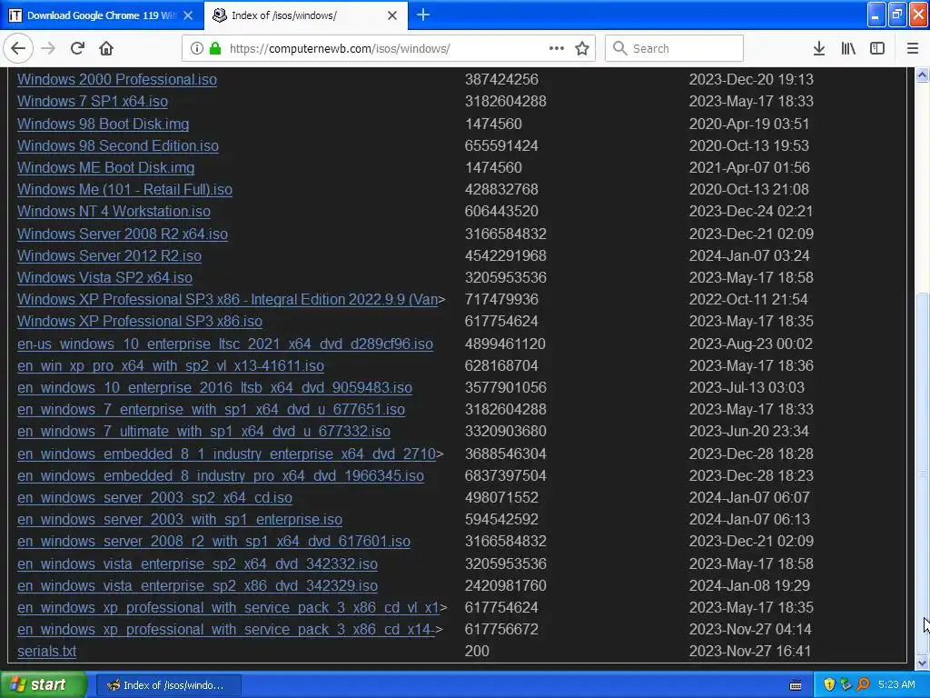Open en_windows_7_enterprise_with_sp1 iso link

pyautogui.click(x=211, y=410)
